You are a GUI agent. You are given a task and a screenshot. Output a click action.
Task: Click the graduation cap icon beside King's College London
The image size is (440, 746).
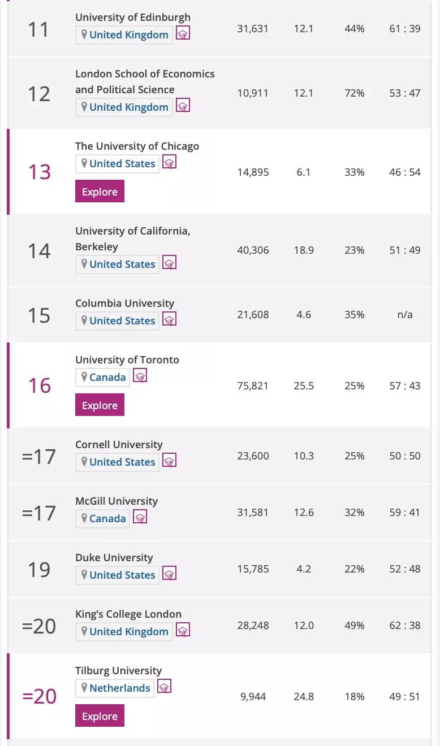[x=182, y=630]
